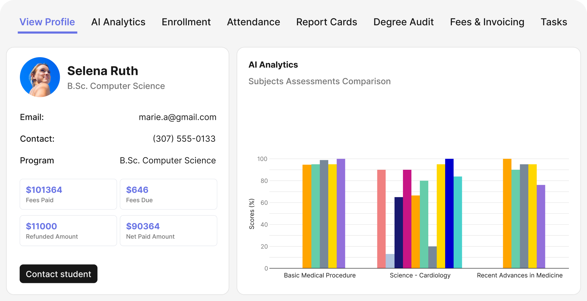Screen dimensions: 587x301
Task: Click the Fees Paid $101364 card
Action: tap(68, 194)
